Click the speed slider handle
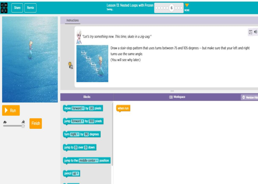Screen dimensions: 258x184 point(23,126)
